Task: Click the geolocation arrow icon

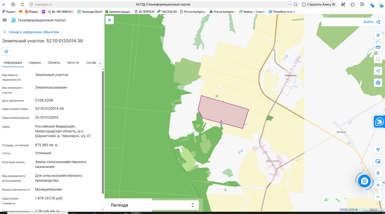Action: point(378,150)
